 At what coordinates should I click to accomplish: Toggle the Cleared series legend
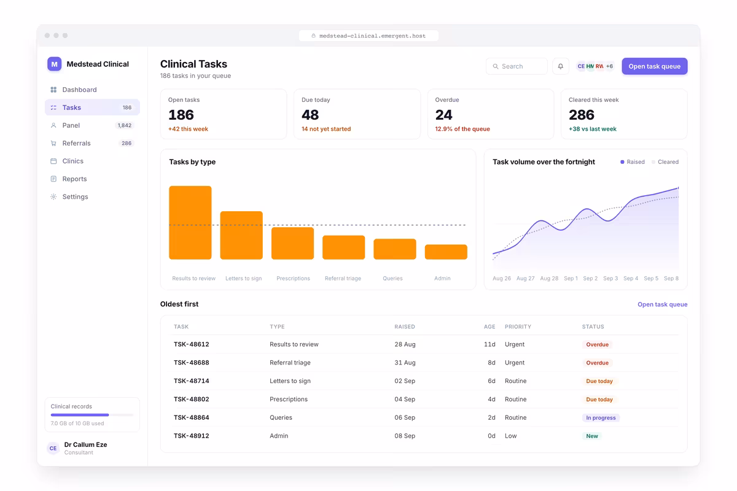[x=665, y=162]
